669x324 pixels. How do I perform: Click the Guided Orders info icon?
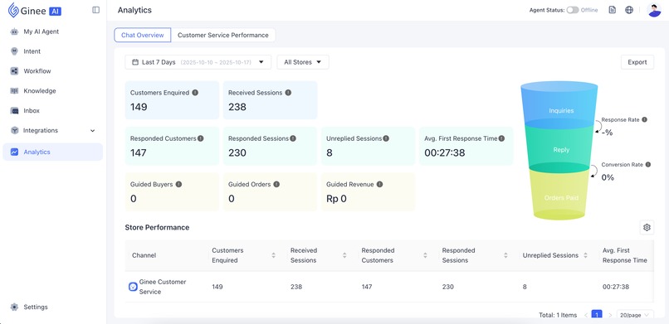276,184
